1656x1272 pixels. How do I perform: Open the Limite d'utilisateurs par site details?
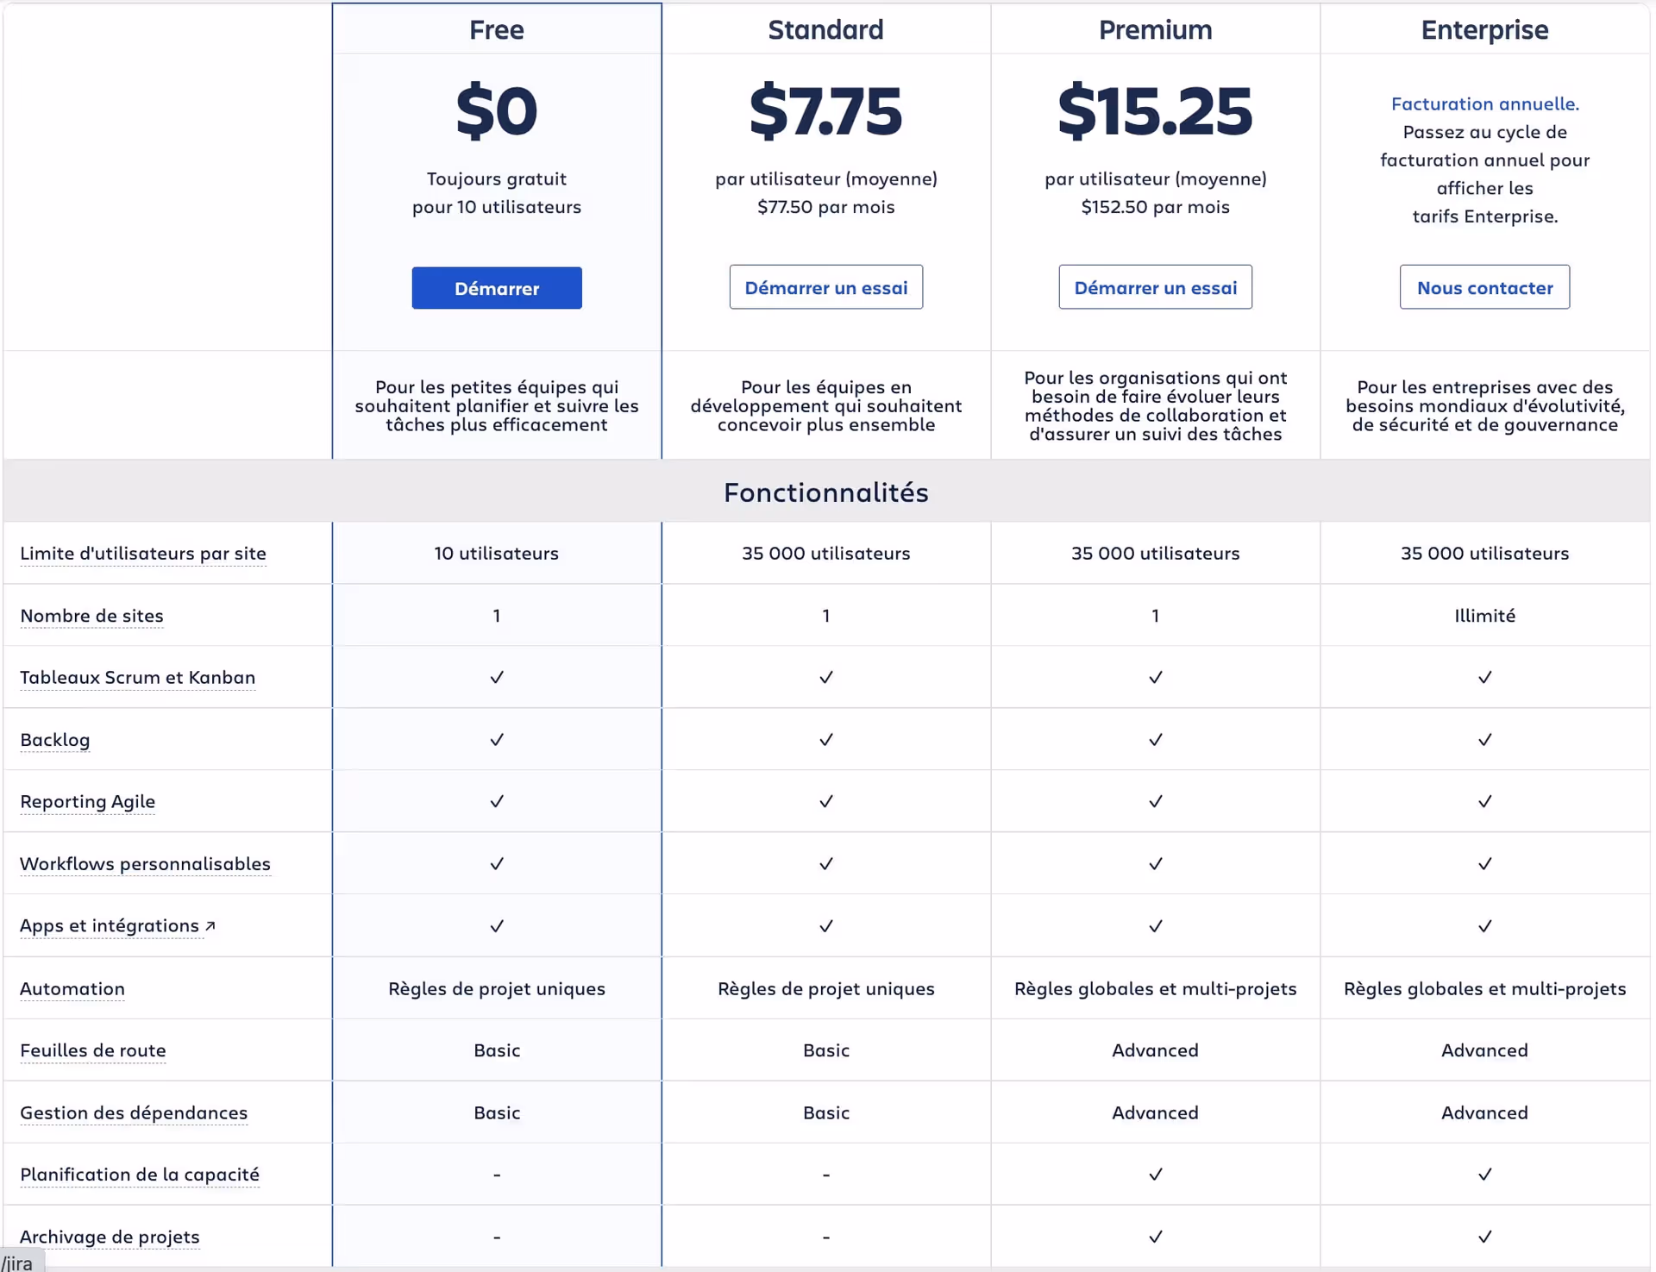coord(143,553)
